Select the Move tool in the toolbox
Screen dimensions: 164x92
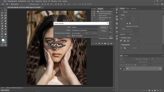tap(2, 10)
